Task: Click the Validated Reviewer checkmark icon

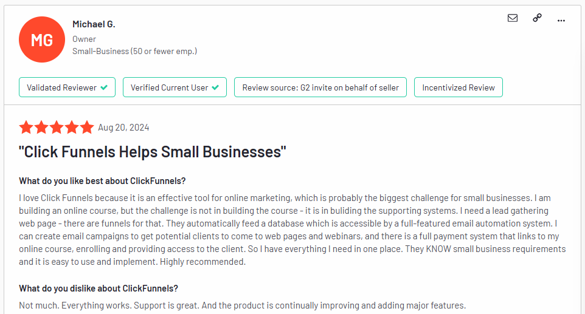Action: [x=104, y=87]
